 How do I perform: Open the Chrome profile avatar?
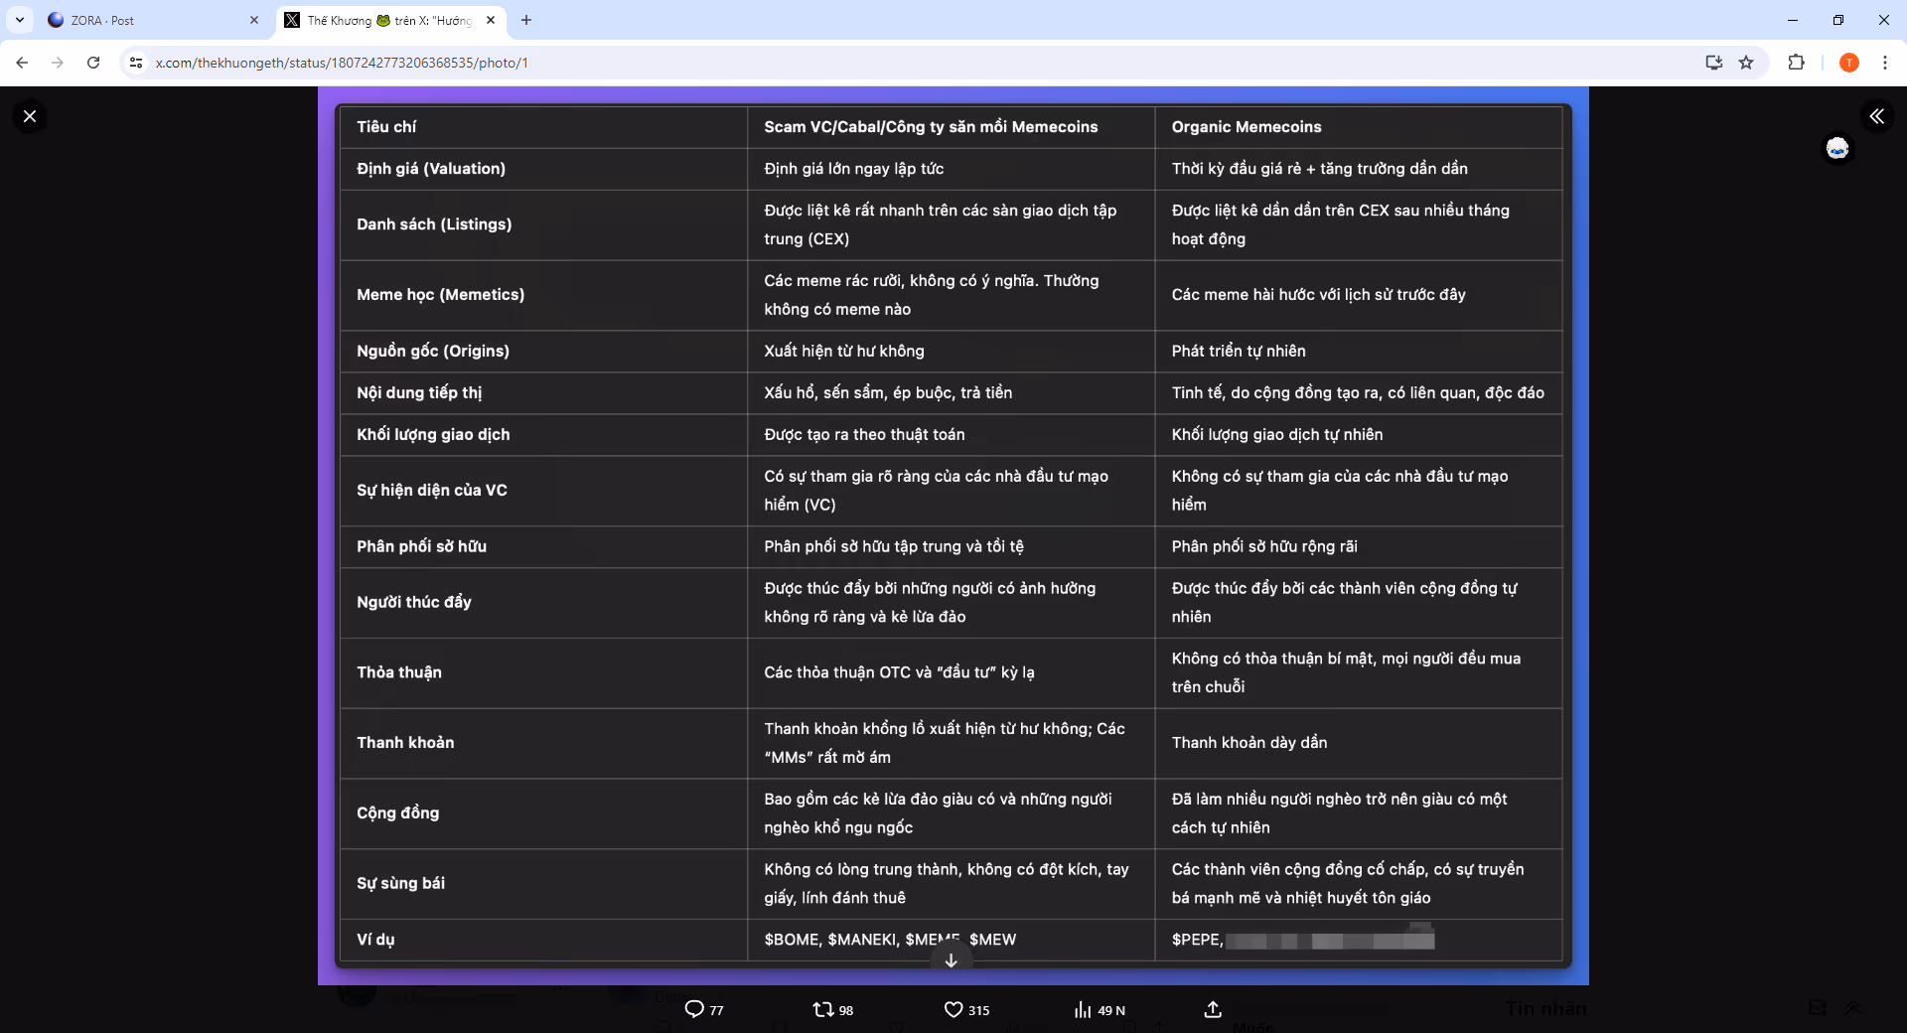pyautogui.click(x=1848, y=63)
